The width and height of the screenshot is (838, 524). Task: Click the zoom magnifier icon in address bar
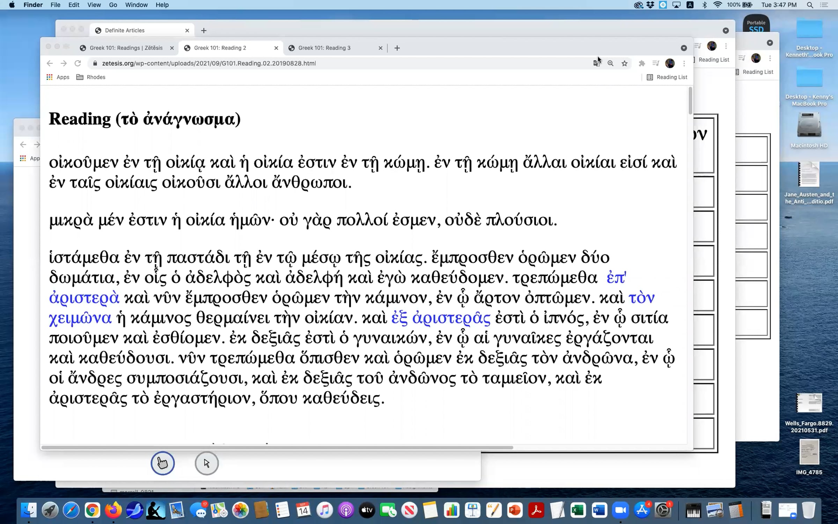(x=610, y=63)
